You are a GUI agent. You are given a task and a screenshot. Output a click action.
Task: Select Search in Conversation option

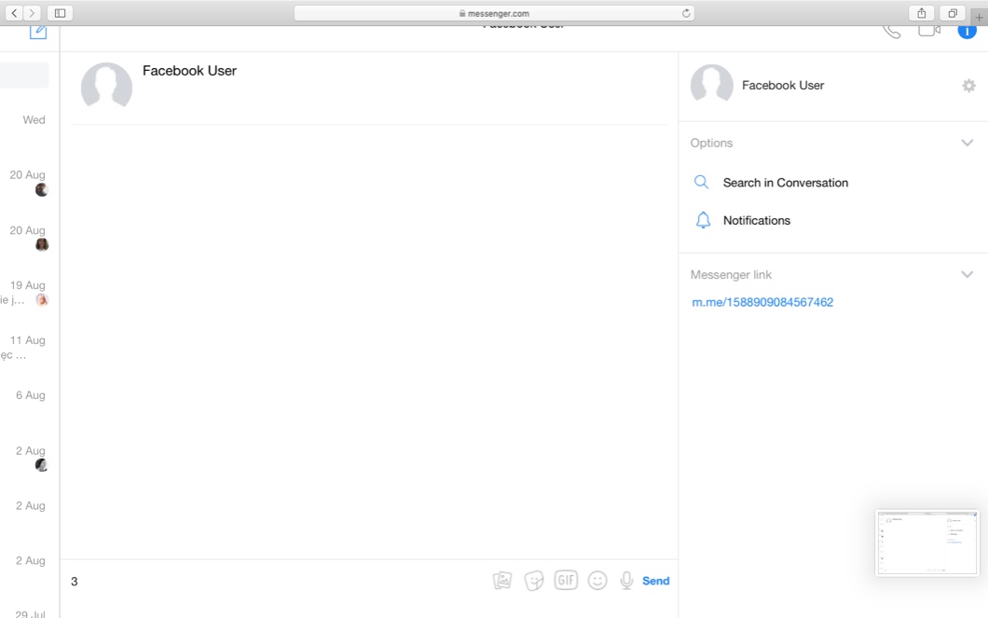[x=785, y=183]
